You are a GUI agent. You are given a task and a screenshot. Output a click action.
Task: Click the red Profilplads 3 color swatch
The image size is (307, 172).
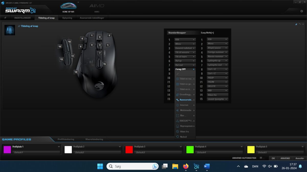(x=129, y=150)
